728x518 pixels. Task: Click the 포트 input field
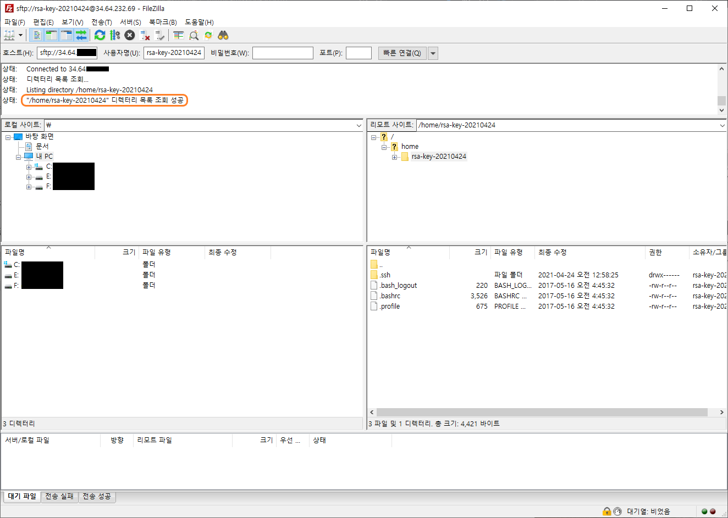(x=359, y=53)
